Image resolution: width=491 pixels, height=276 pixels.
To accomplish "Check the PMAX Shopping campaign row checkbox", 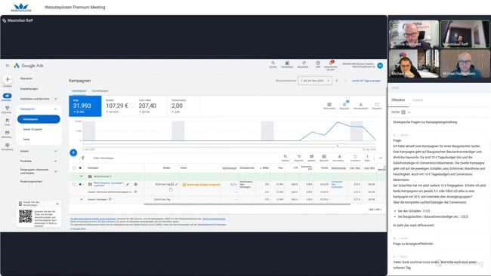I will [x=74, y=185].
